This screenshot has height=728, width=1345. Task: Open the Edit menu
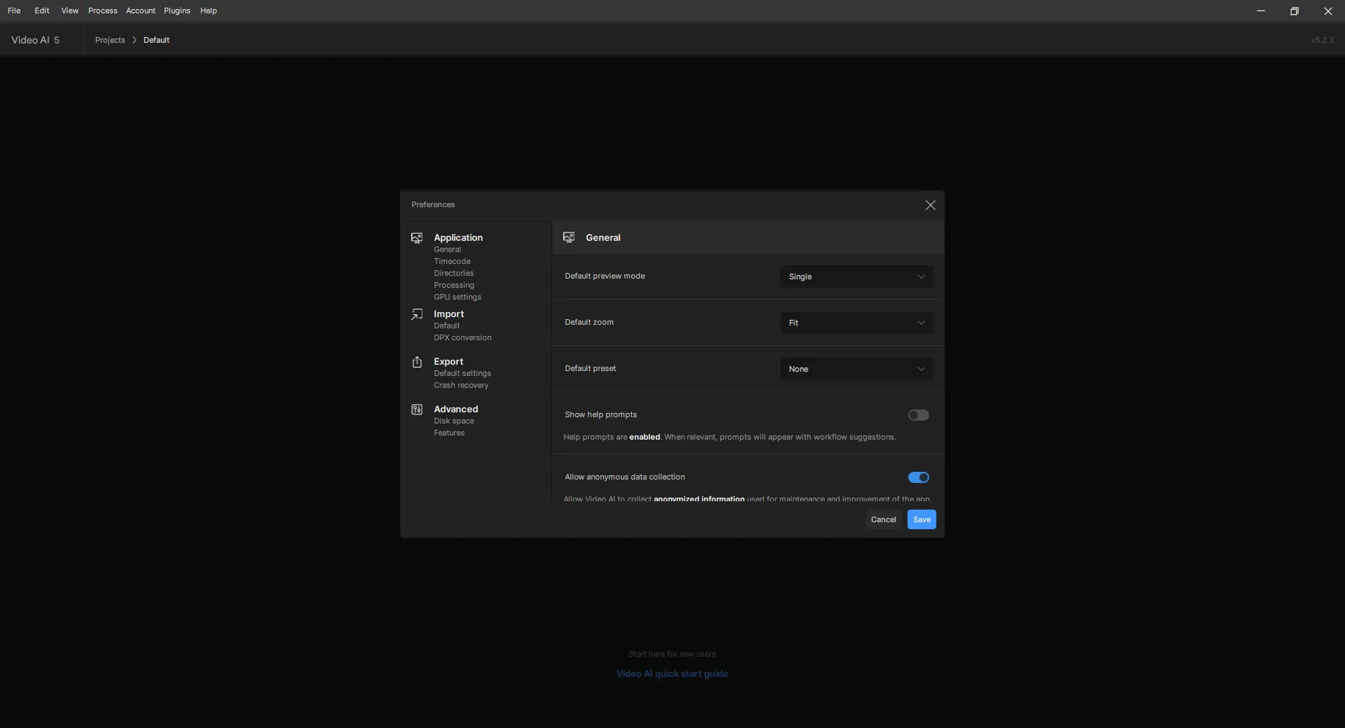(42, 10)
